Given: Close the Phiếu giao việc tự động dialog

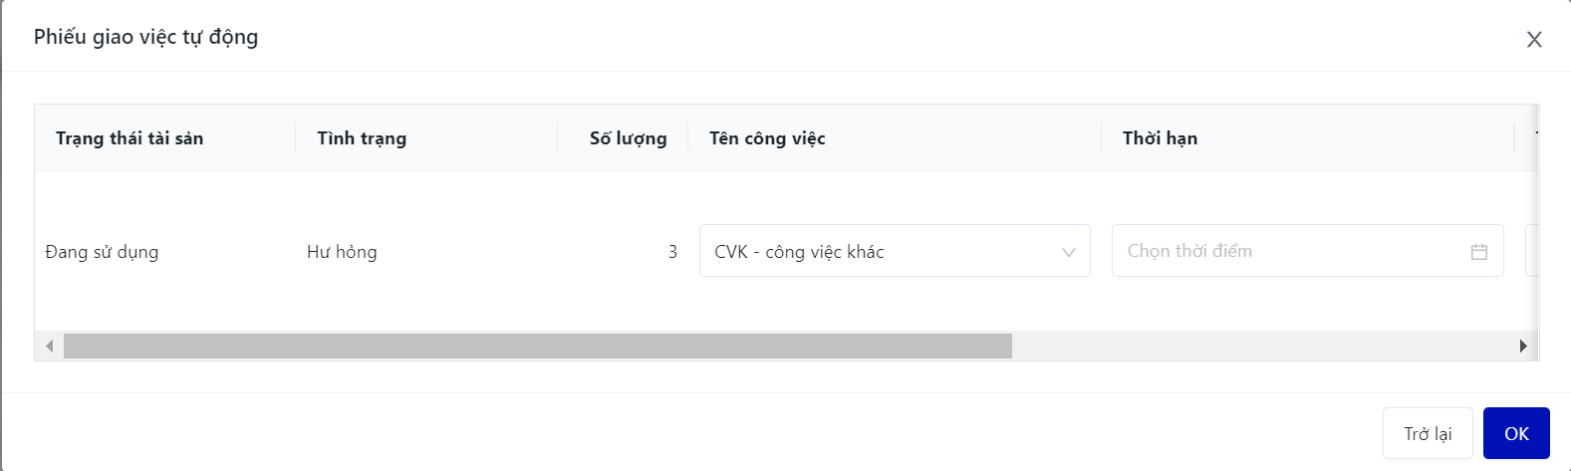Looking at the screenshot, I should click(1534, 40).
